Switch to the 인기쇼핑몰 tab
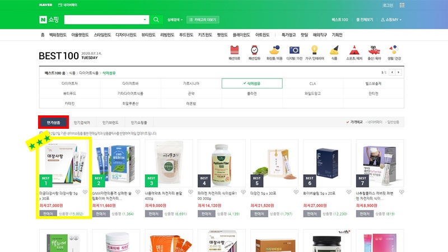 [139, 123]
